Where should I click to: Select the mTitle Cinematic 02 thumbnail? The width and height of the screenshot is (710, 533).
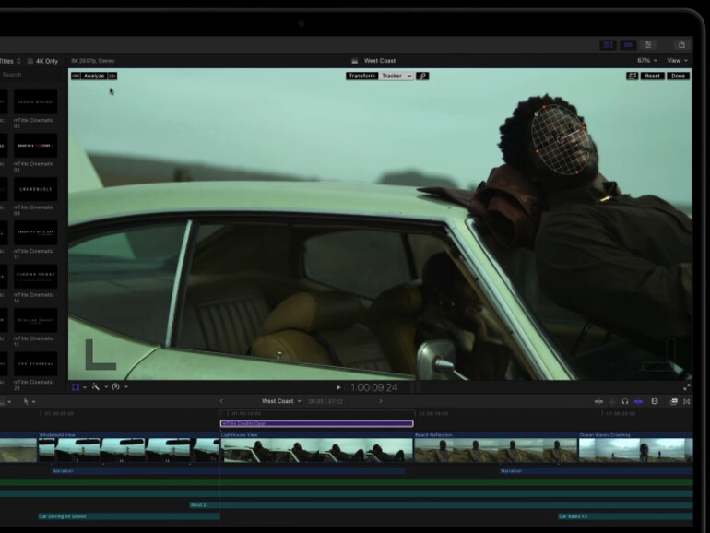point(35,101)
